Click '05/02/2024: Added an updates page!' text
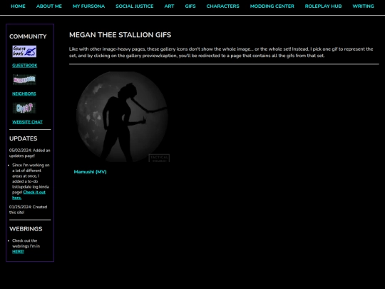 coord(30,153)
